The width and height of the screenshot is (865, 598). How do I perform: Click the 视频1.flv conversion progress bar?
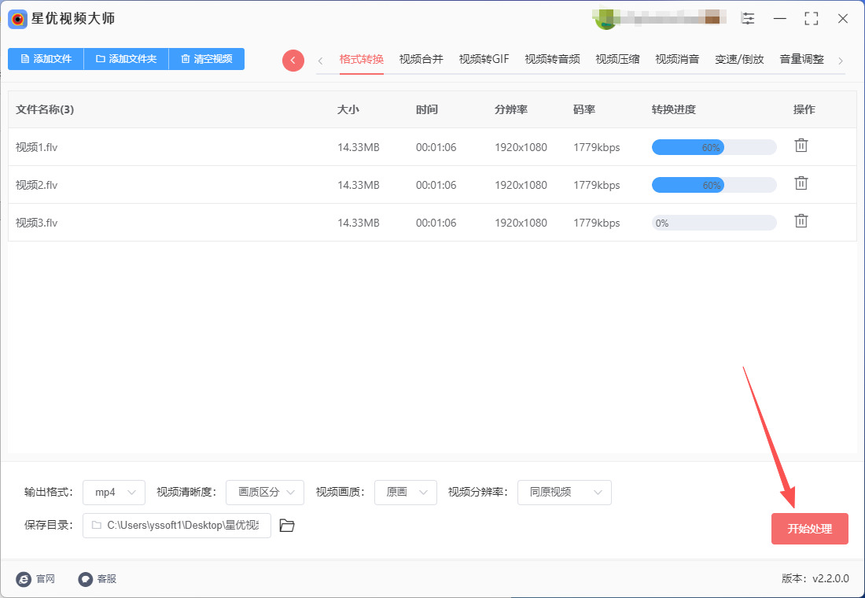713,147
